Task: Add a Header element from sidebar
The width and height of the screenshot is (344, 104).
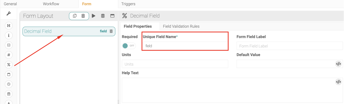Action: coord(9,26)
